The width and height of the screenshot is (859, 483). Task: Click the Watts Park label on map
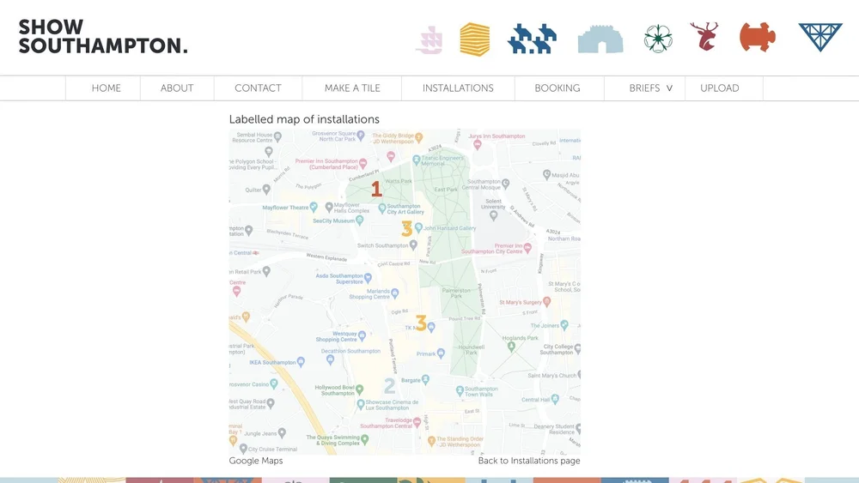pyautogui.click(x=399, y=181)
